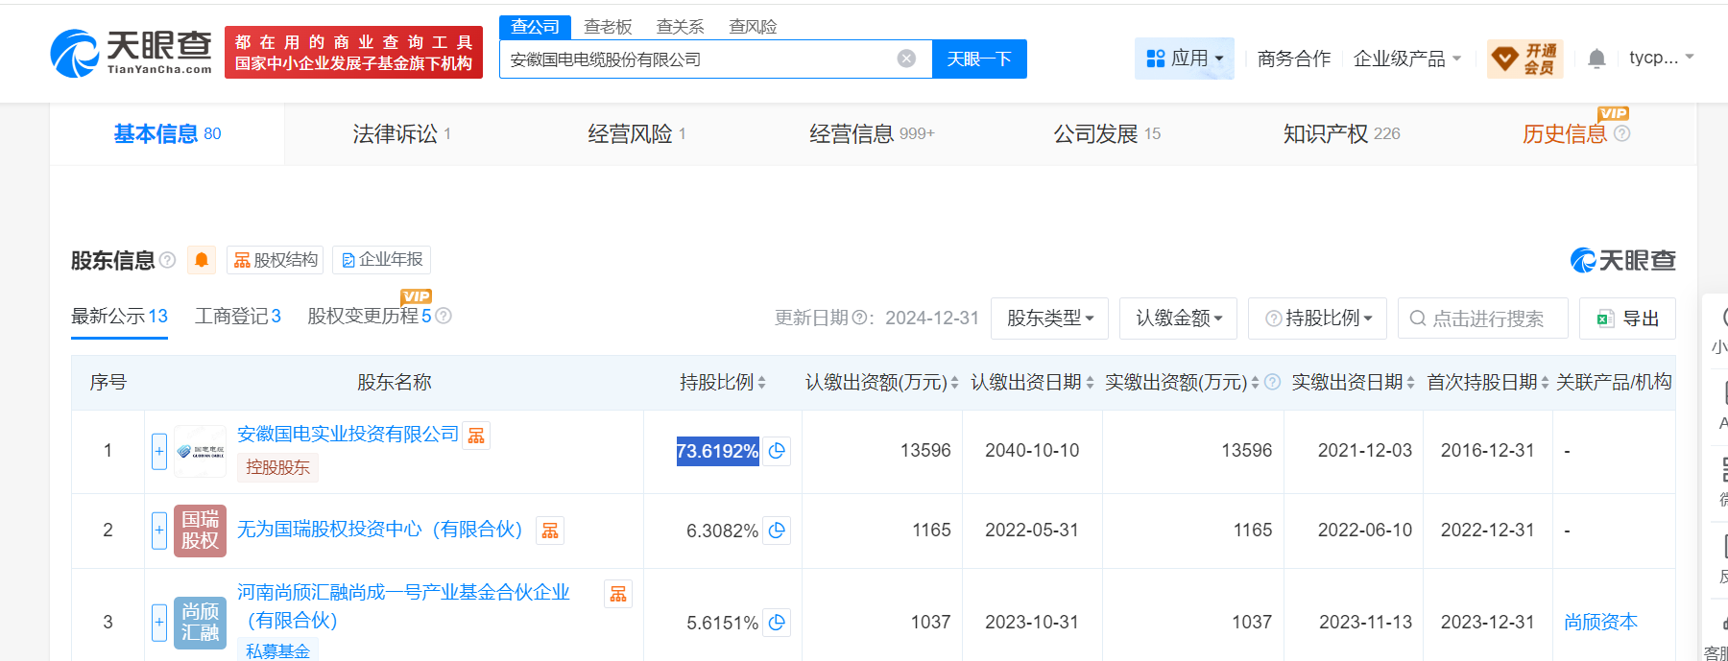Open the 经营信息 tab
1728x661 pixels.
tap(872, 133)
